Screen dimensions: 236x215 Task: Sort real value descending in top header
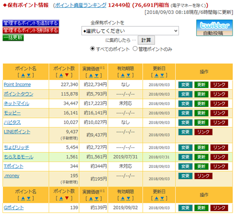click(96, 76)
